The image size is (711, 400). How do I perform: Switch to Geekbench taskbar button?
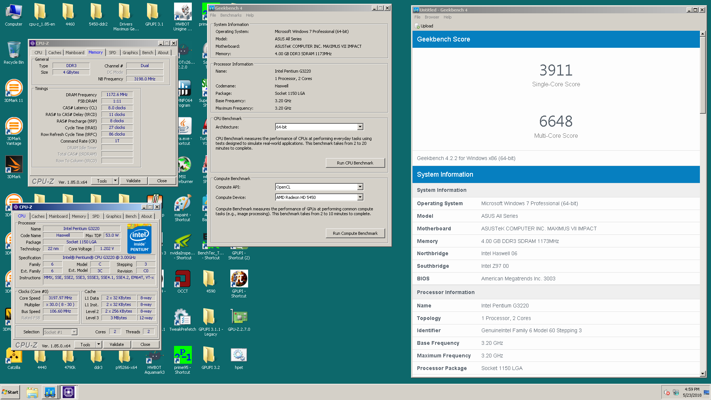point(50,392)
